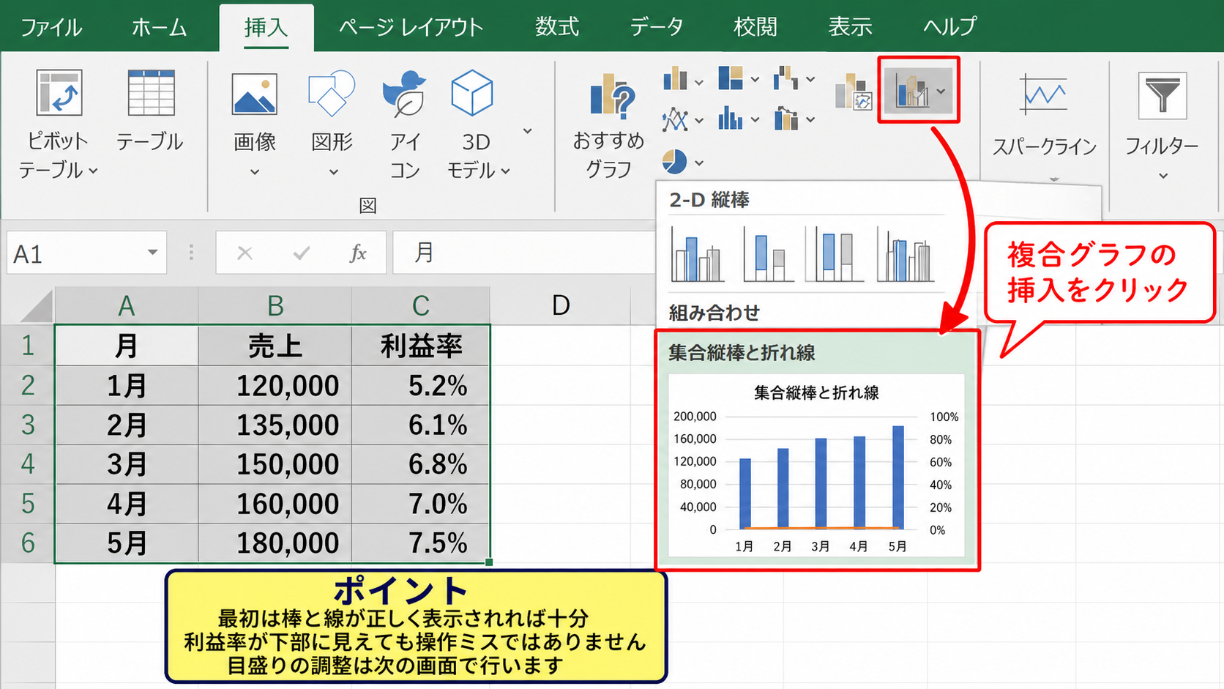Open the 画像 pictures button

coord(254,124)
